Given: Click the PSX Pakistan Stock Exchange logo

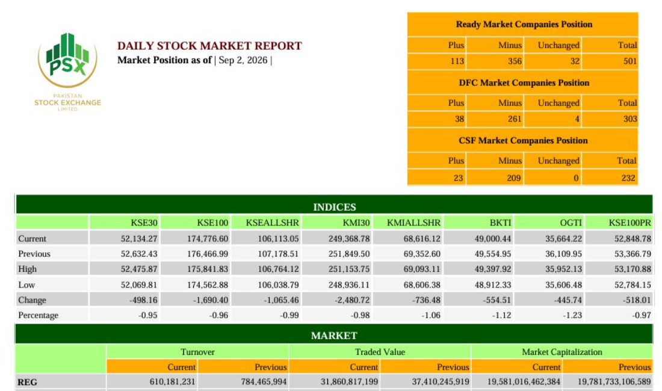Looking at the screenshot, I should pos(67,72).
